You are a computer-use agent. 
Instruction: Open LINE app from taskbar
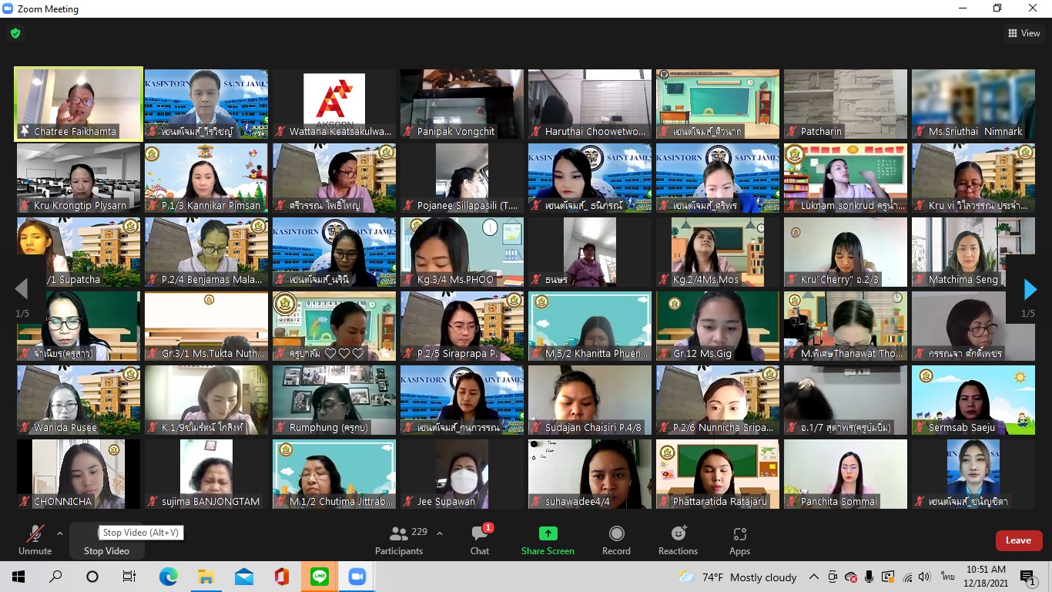[320, 577]
